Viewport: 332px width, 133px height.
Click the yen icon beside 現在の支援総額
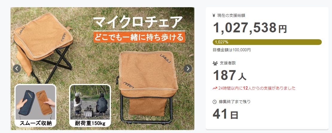214,15
